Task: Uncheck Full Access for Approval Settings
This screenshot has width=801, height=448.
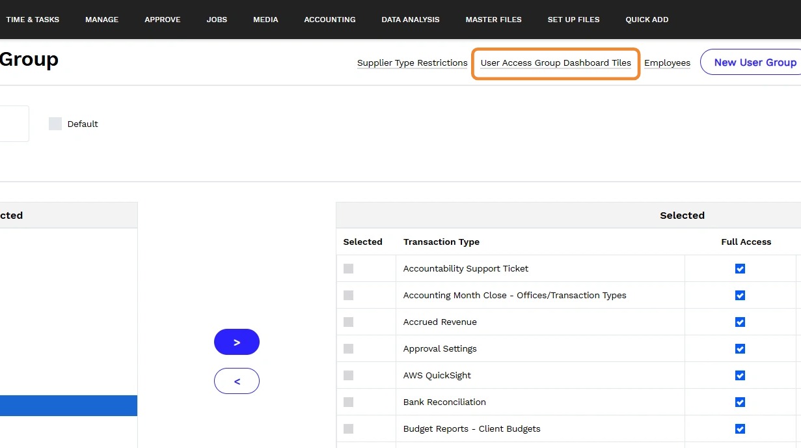Action: tap(740, 349)
